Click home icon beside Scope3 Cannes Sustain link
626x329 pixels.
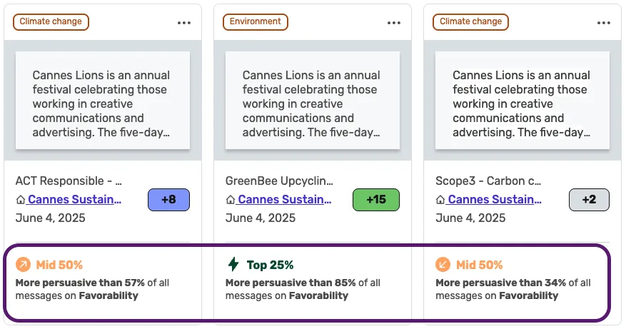[x=440, y=200]
